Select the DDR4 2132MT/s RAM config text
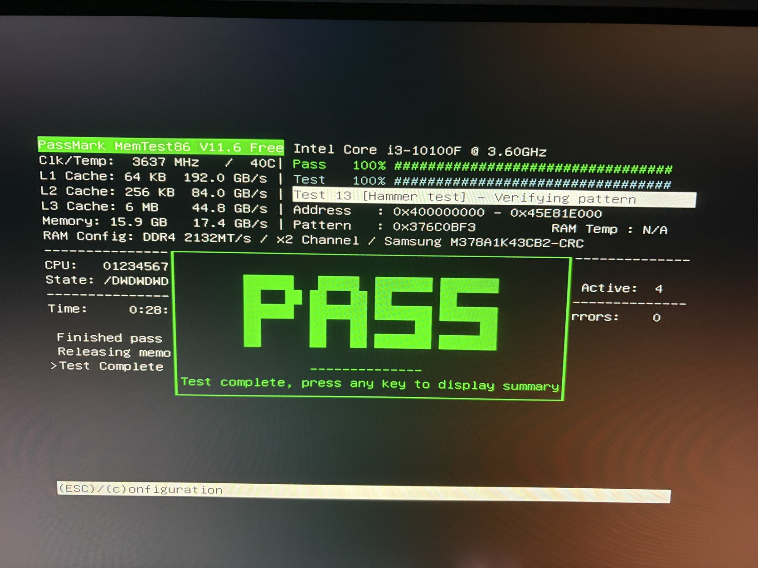Screen dimensions: 758x568 coord(197,237)
